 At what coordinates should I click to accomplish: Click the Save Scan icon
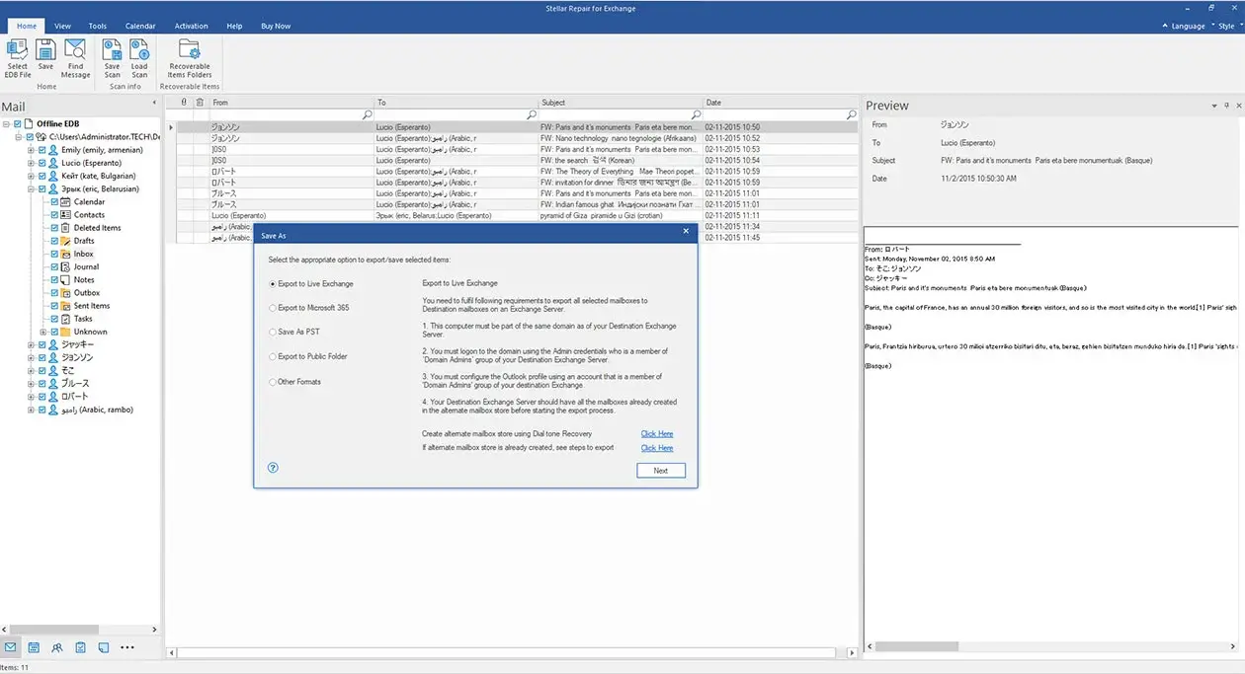click(112, 57)
